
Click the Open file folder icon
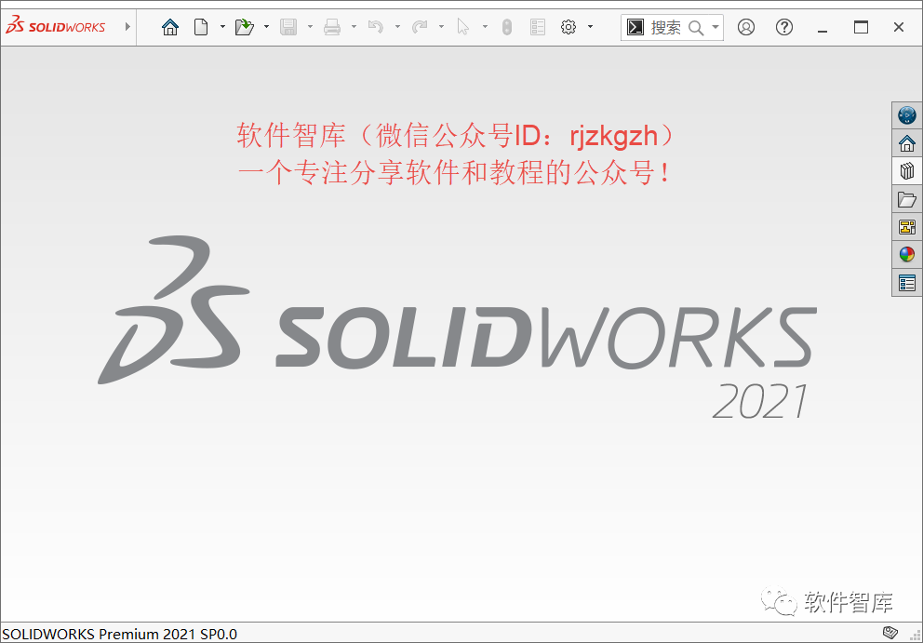coord(245,27)
